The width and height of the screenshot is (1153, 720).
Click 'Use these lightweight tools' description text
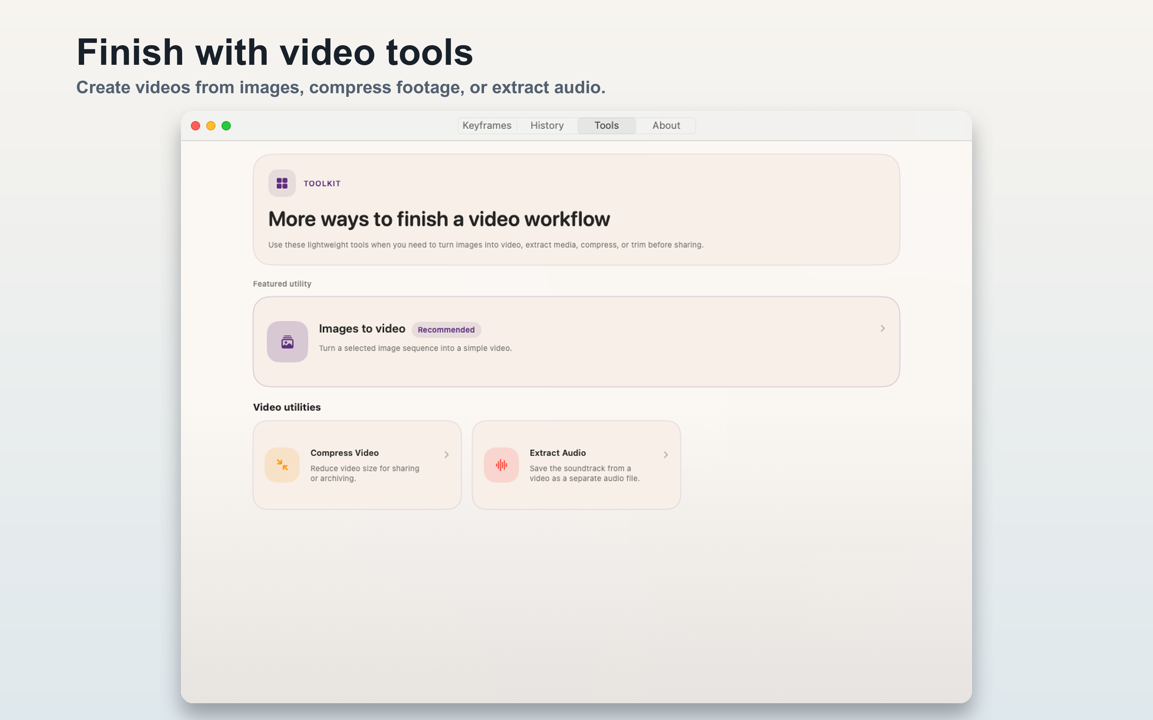click(486, 245)
